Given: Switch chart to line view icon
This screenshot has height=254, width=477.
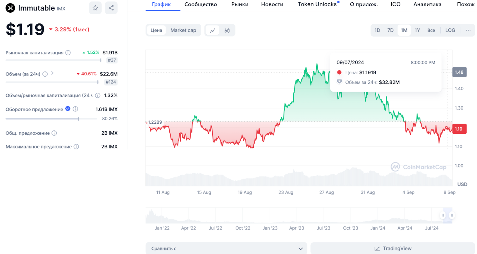Looking at the screenshot, I should 213,30.
